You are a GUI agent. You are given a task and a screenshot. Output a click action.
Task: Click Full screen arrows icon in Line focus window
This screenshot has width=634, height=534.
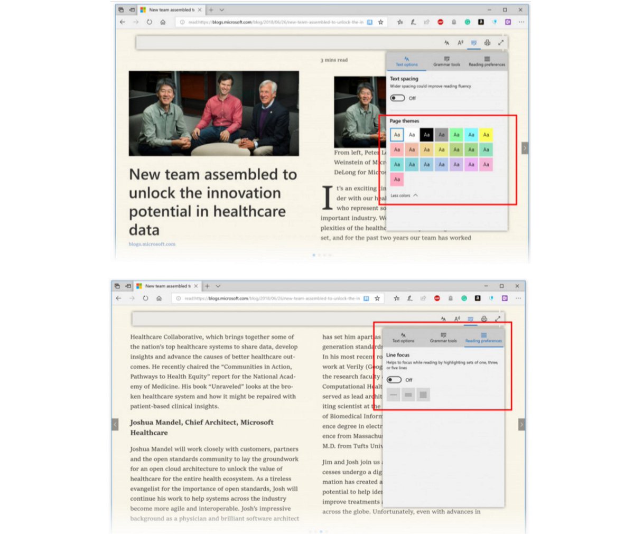498,318
